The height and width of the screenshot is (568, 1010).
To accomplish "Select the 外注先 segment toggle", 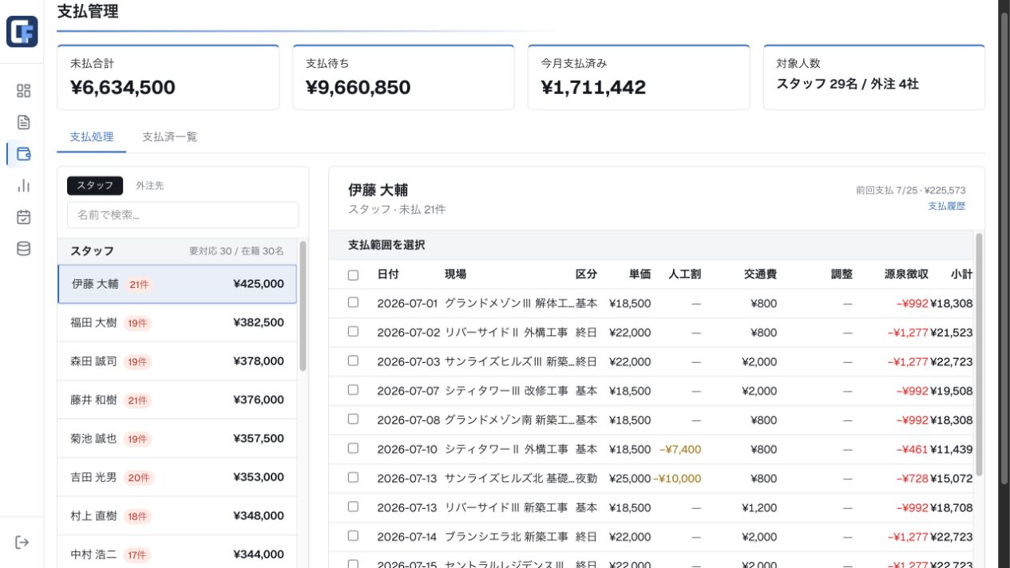I will coord(149,185).
